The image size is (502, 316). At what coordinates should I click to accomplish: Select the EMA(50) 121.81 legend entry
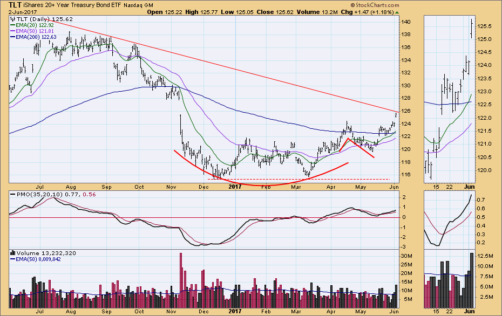click(x=32, y=31)
